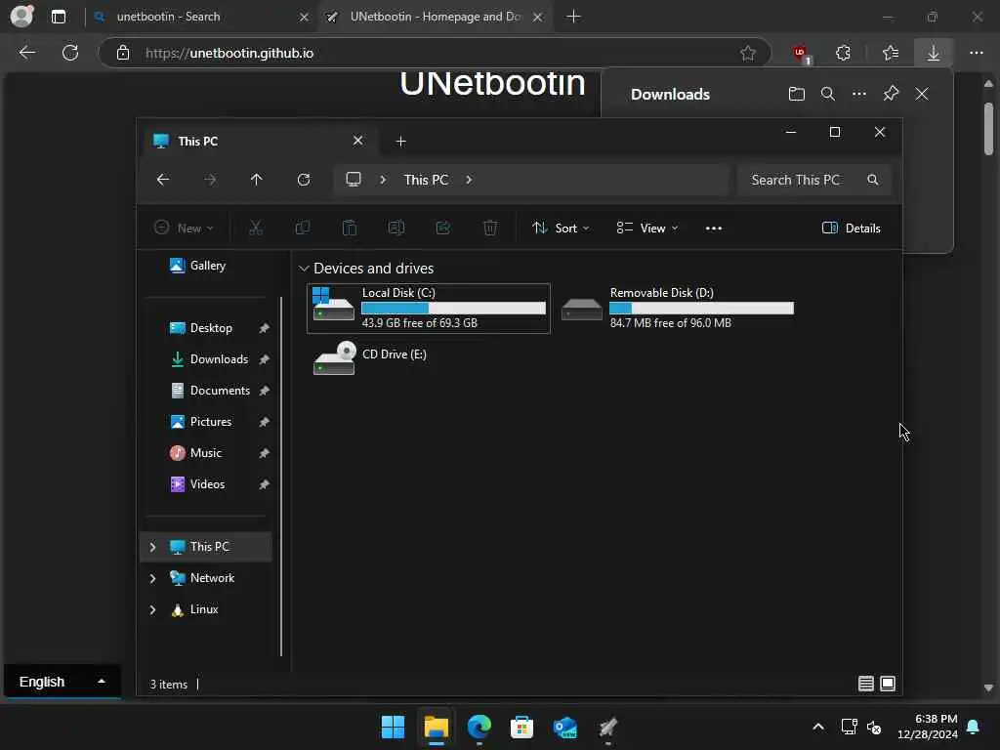The height and width of the screenshot is (750, 1000).
Task: Toggle the Details pane in Explorer
Action: click(x=852, y=229)
